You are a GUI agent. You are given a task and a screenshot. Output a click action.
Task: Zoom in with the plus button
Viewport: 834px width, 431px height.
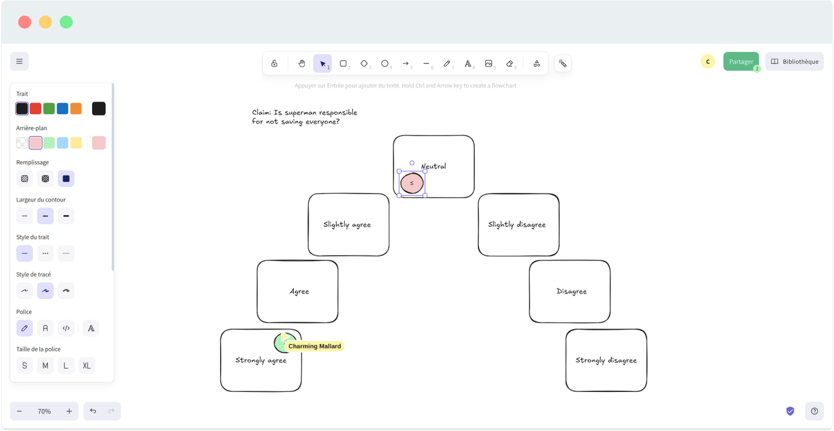point(69,411)
